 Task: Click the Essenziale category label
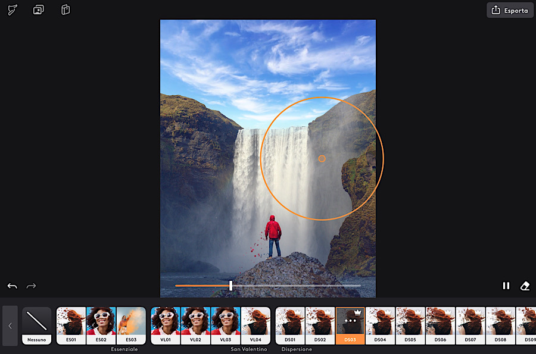click(x=124, y=349)
